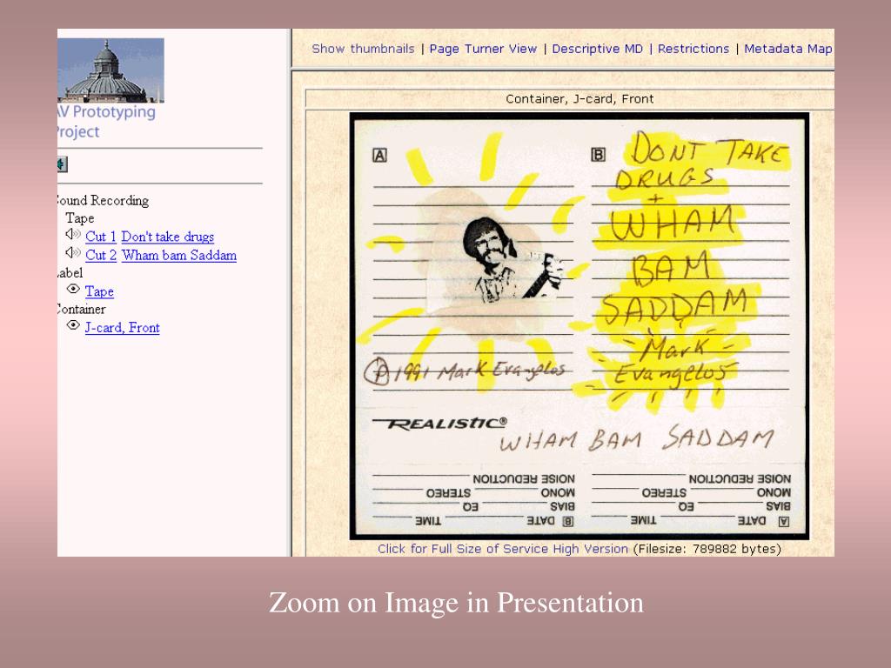
Task: Open the Tape label link
Action: tap(99, 292)
